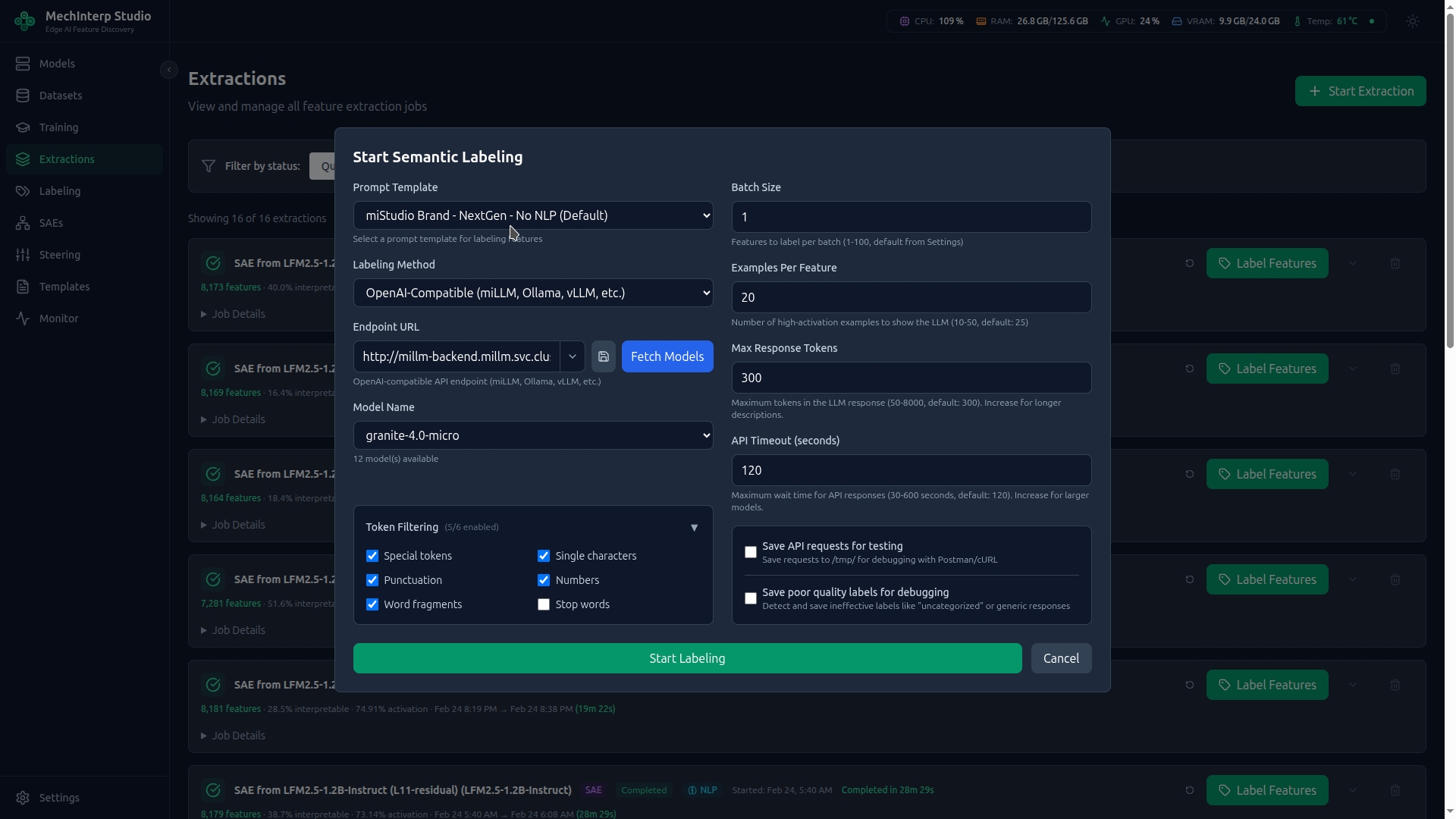Delete the 7,281 features extraction via trash icon
Viewport: 1456px width, 819px height.
[1395, 579]
